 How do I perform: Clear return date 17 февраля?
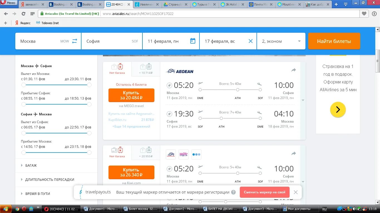(x=251, y=41)
